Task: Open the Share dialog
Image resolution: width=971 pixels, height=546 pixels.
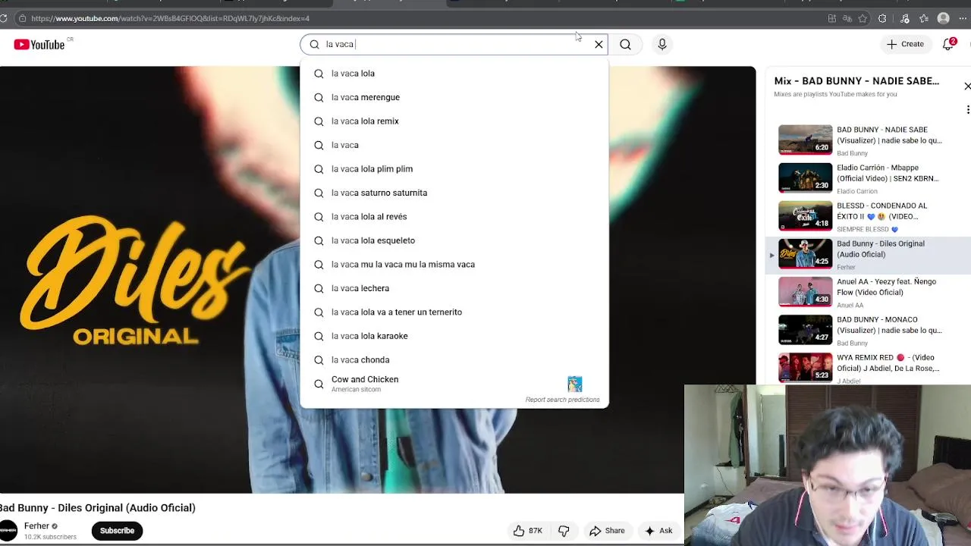Action: click(x=607, y=531)
